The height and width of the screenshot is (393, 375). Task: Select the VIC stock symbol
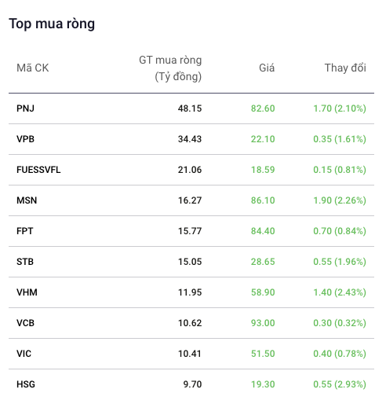[24, 354]
